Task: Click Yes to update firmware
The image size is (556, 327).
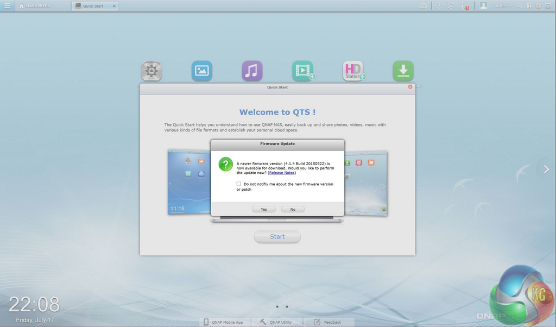Action: [264, 209]
